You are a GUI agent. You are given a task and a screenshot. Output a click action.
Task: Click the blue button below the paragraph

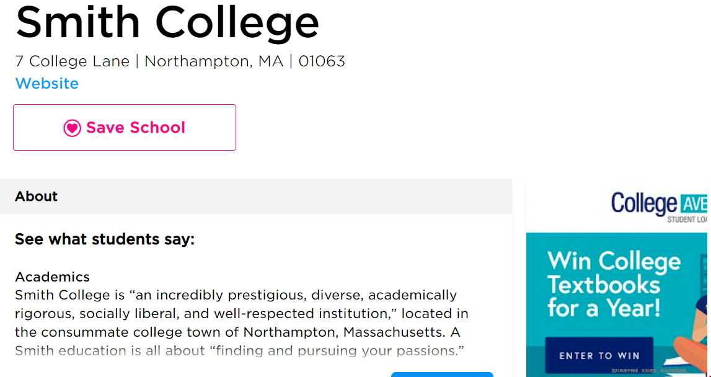(x=442, y=375)
